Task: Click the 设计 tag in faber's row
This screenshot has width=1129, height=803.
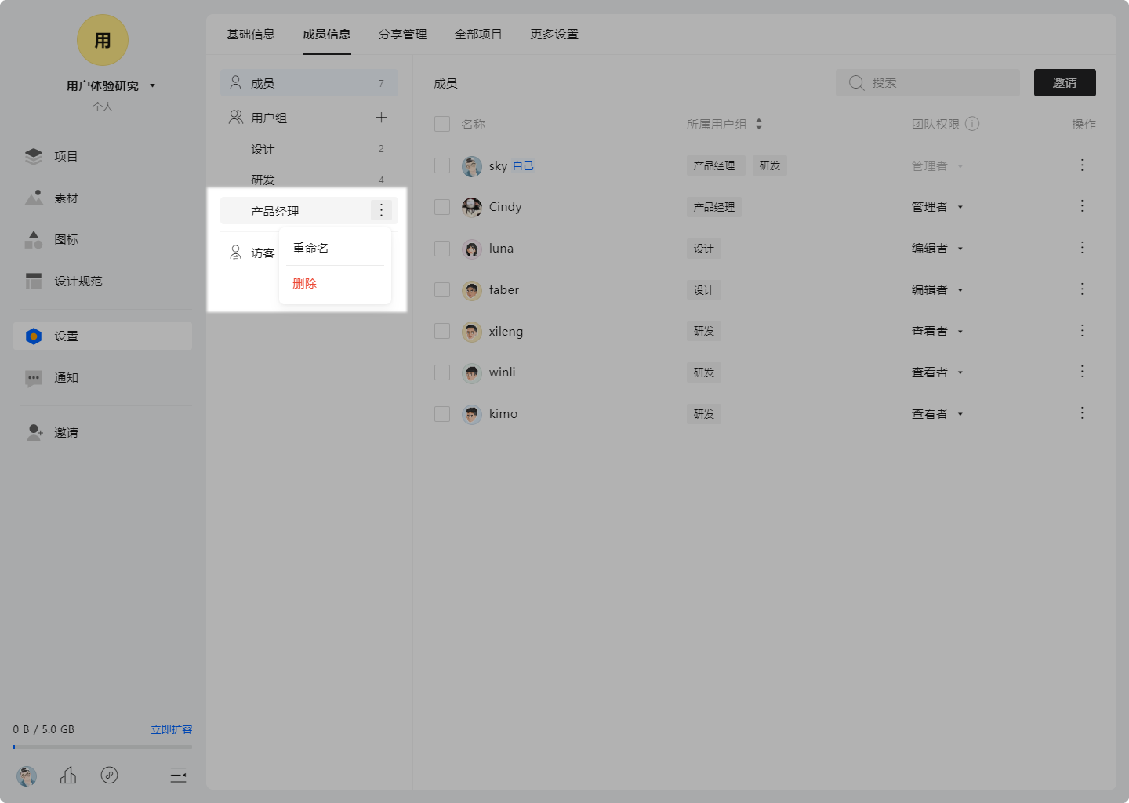Action: [703, 290]
